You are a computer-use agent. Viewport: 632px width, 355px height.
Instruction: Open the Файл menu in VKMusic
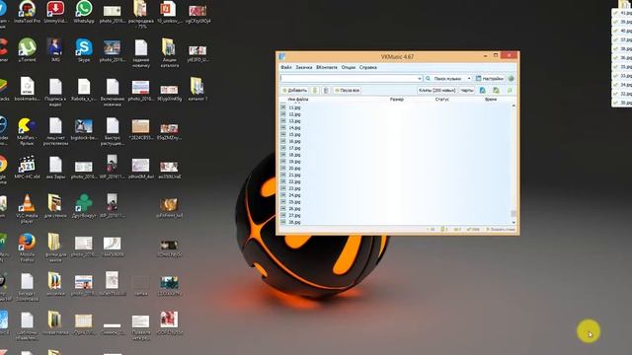click(x=285, y=67)
